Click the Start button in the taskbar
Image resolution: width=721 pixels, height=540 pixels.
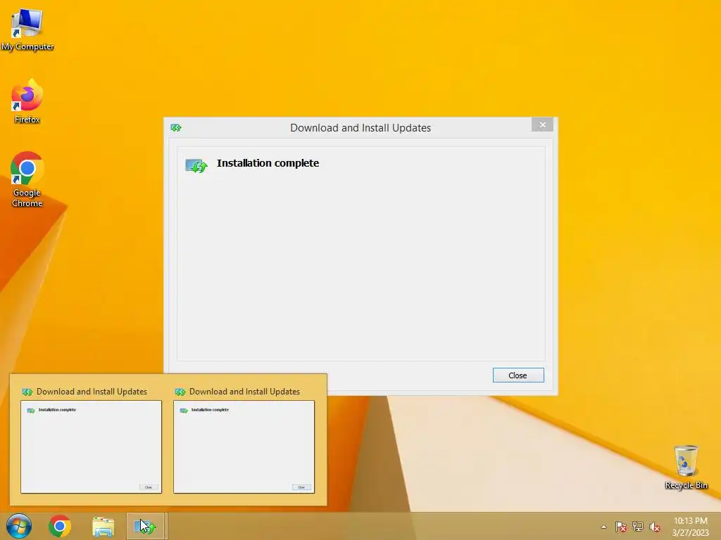[19, 526]
